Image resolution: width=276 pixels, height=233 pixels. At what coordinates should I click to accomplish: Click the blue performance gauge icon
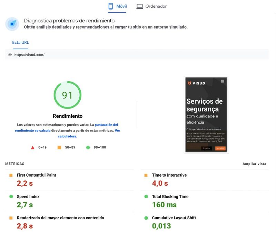pyautogui.click(x=12, y=24)
